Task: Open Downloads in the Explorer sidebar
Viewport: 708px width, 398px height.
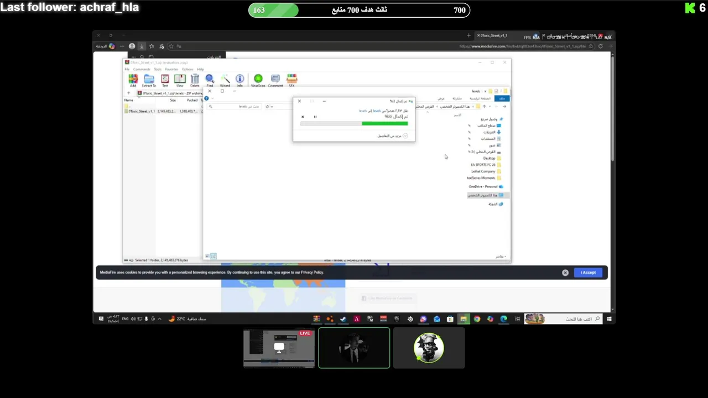Action: click(x=491, y=132)
